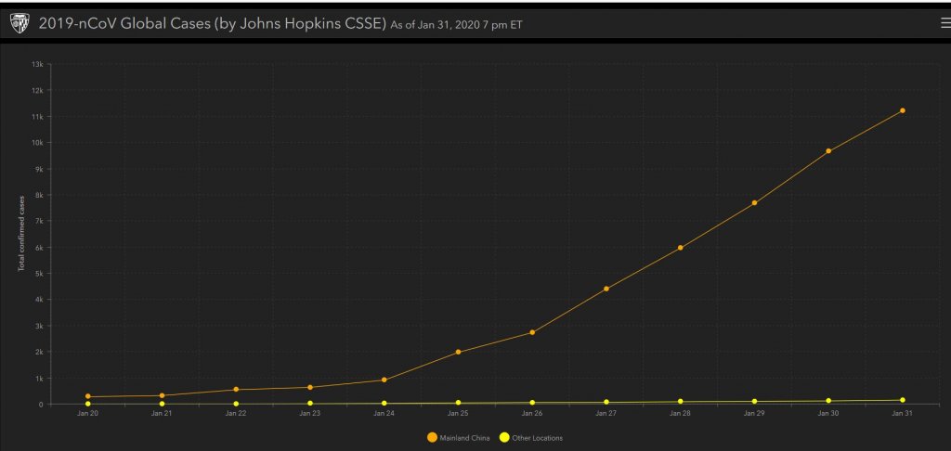Select Mainland China data point for Jan 31
Screen dimensions: 951x451
[902, 110]
